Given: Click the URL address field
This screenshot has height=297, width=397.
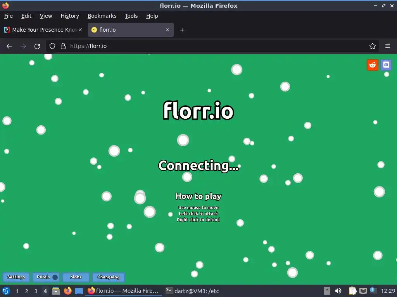Looking at the screenshot, I should (x=213, y=46).
